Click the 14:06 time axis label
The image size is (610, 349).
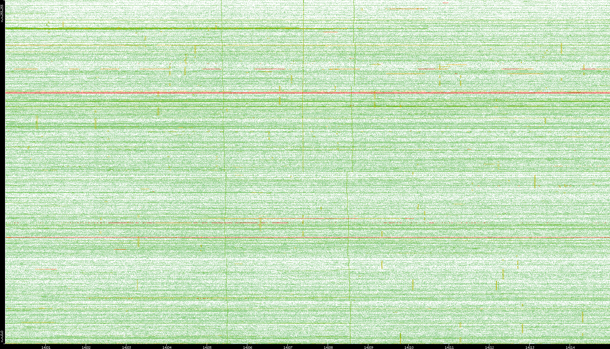pos(247,347)
